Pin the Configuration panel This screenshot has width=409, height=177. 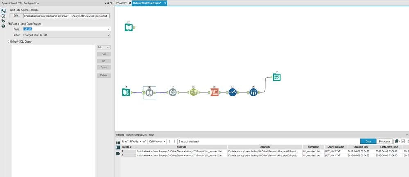pyautogui.click(x=108, y=3)
